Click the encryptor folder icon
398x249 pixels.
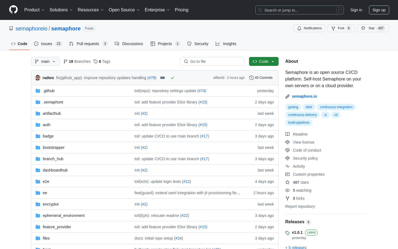click(38, 204)
